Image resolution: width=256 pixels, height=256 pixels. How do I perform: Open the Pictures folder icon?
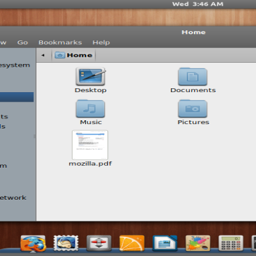click(x=193, y=108)
